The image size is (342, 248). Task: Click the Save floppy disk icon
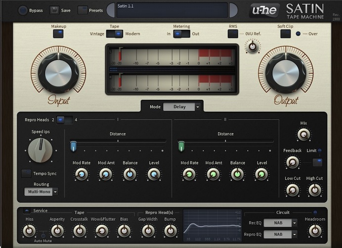(x=54, y=10)
